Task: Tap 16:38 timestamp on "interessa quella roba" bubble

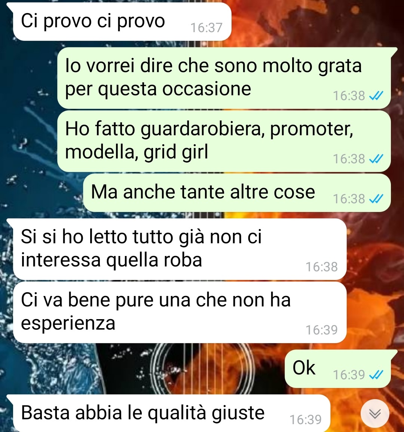Action: (322, 267)
